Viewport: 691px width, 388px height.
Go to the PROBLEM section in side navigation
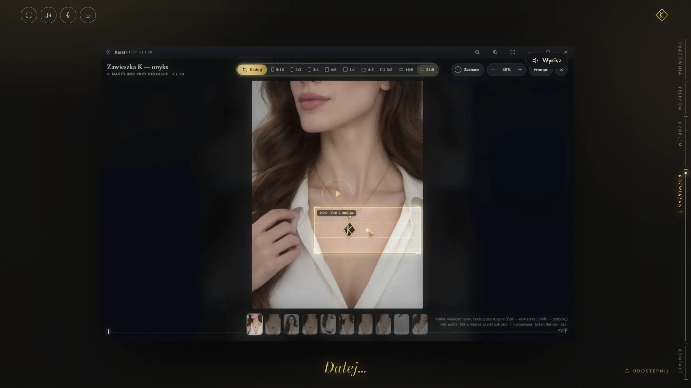pos(680,134)
